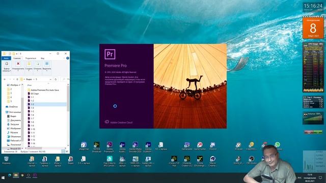This screenshot has height=183, width=326.
Task: Open the address bar history dropdown
Action: 50,79
